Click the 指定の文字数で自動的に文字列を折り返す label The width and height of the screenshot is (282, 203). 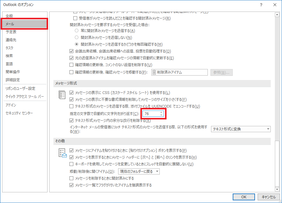pos(104,114)
